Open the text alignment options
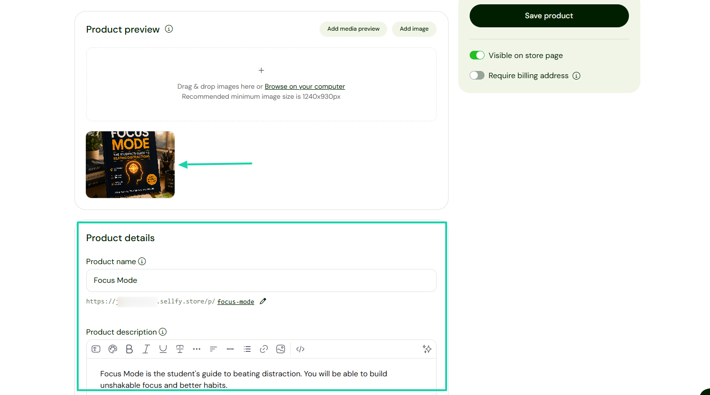This screenshot has height=395, width=710. coord(213,349)
